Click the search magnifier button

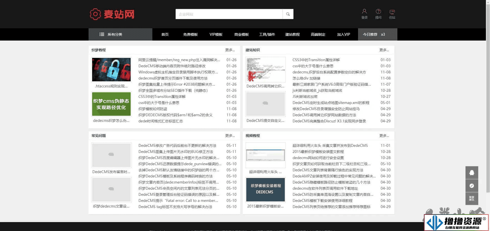(x=288, y=14)
